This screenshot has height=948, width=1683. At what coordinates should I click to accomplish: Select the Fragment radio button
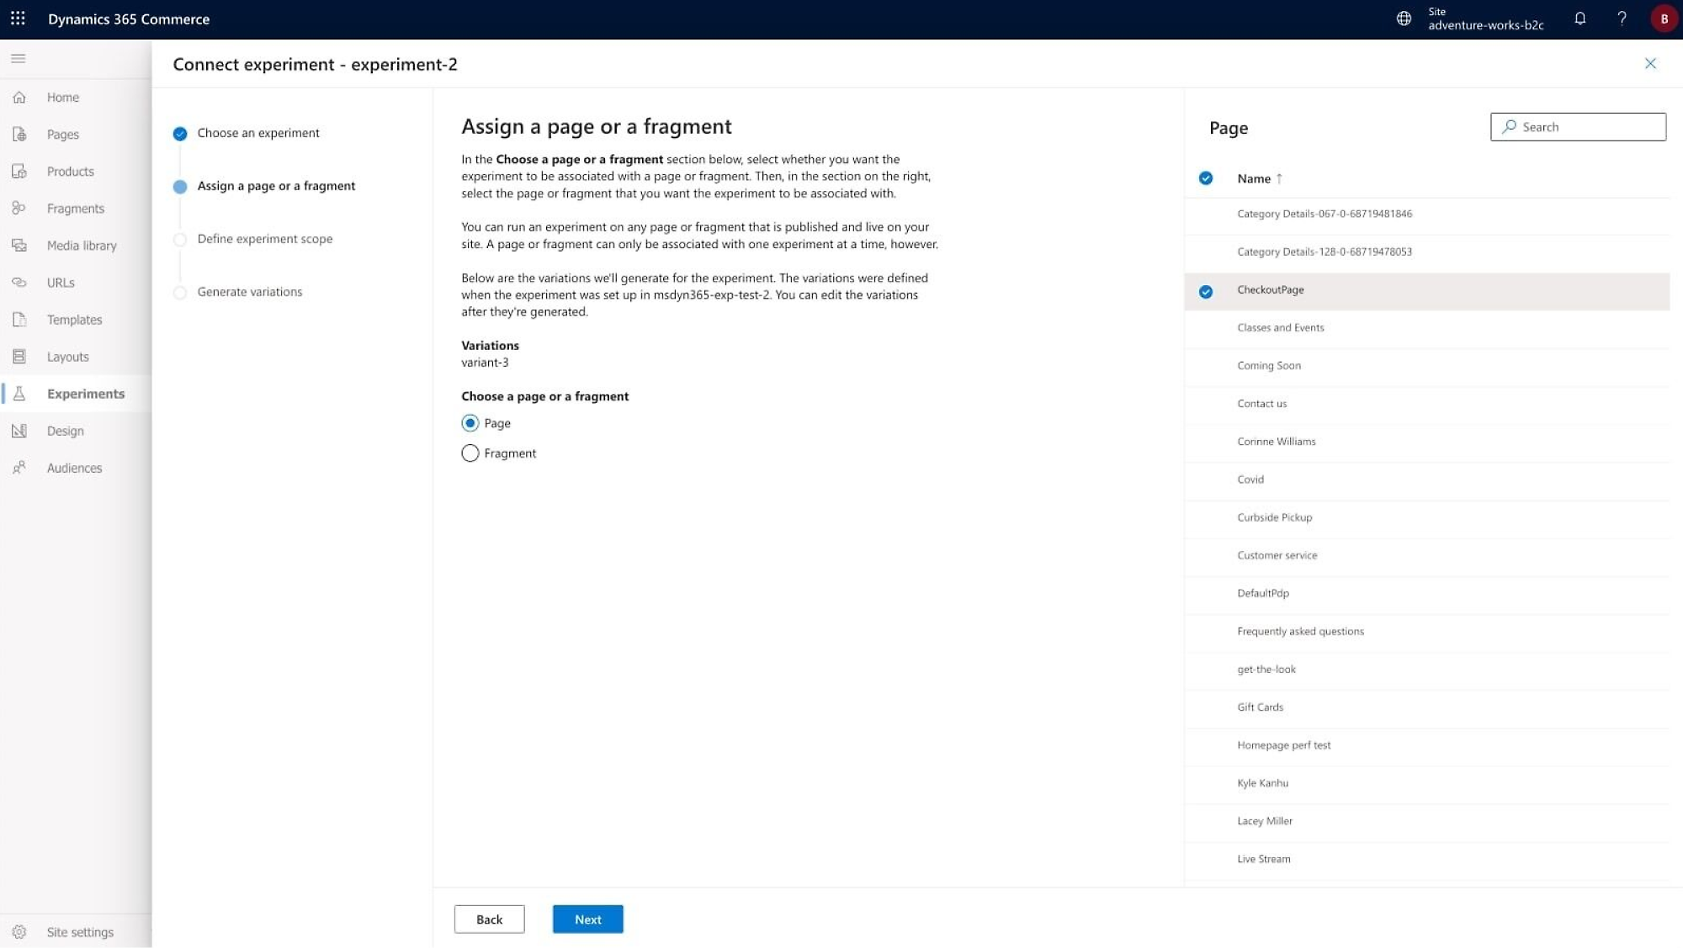[x=470, y=452]
